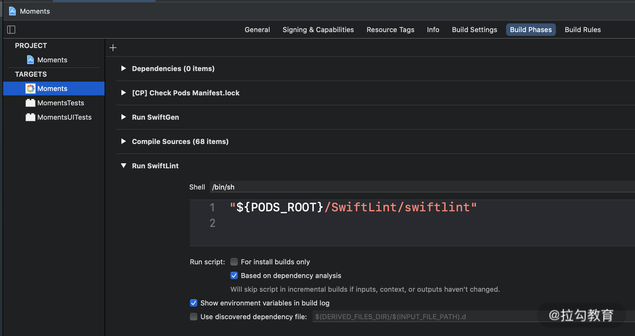This screenshot has height=336, width=635.
Task: Toggle the targets sidebar panel icon
Action: tap(11, 30)
